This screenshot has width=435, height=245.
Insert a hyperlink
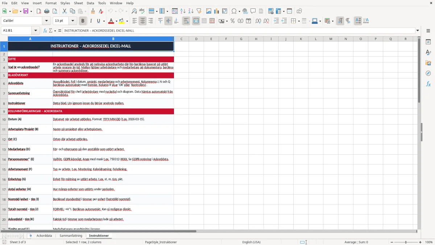click(x=245, y=11)
